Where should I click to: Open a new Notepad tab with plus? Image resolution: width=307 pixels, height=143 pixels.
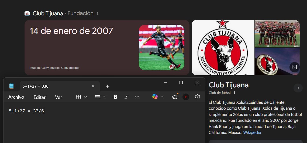pyautogui.click(x=108, y=86)
